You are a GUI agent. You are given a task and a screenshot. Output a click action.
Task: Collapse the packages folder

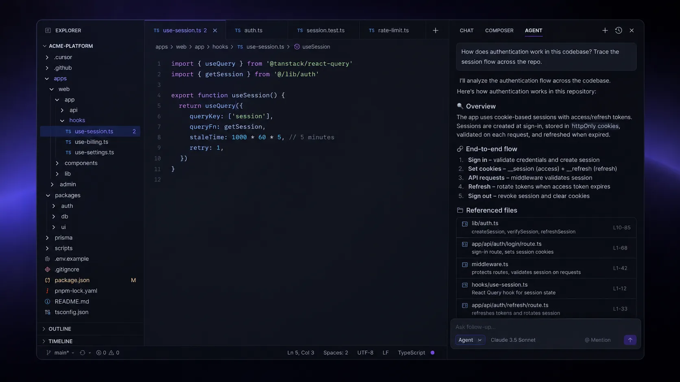[48, 195]
